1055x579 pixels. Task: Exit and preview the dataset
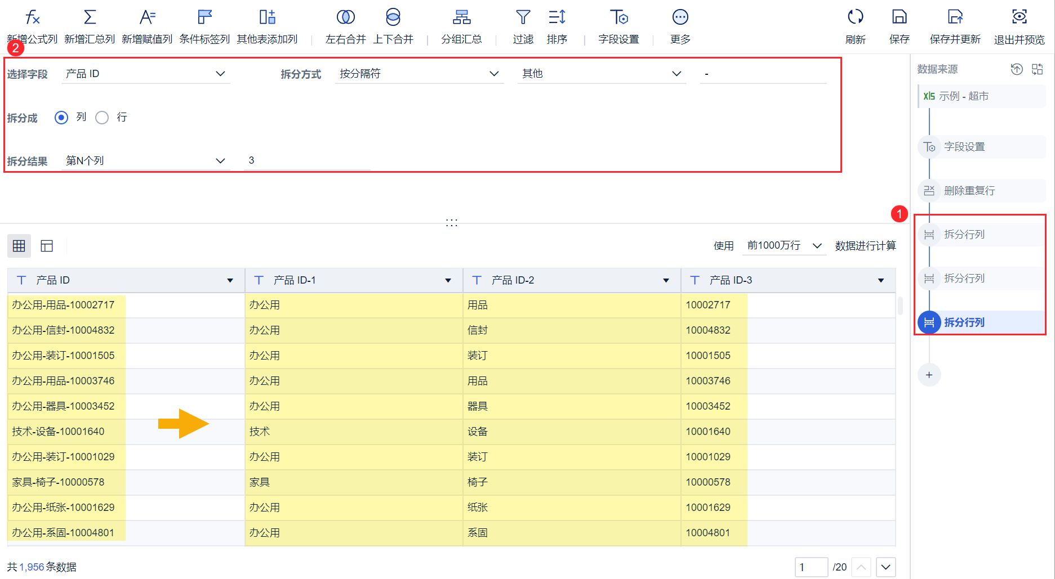click(1020, 26)
